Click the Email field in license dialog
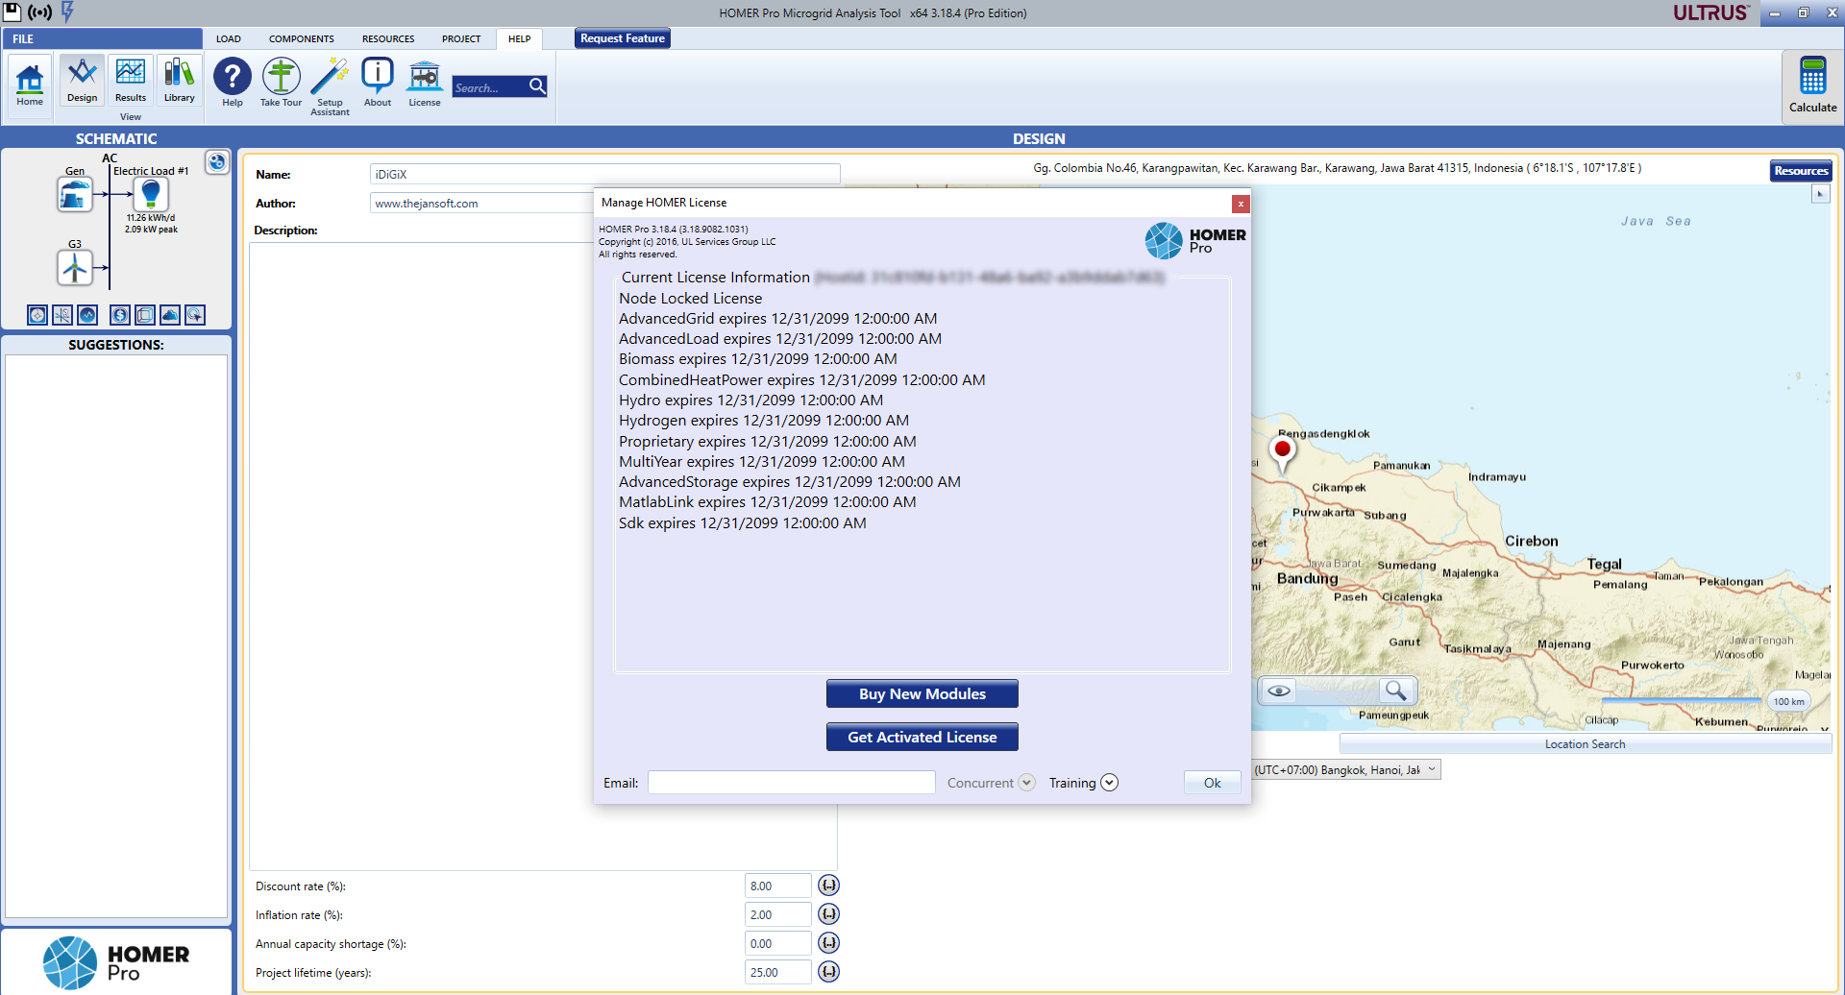 [x=792, y=783]
